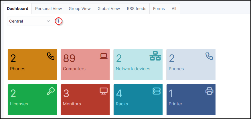Switch to the Personal View tab
The width and height of the screenshot is (251, 119).
point(48,9)
